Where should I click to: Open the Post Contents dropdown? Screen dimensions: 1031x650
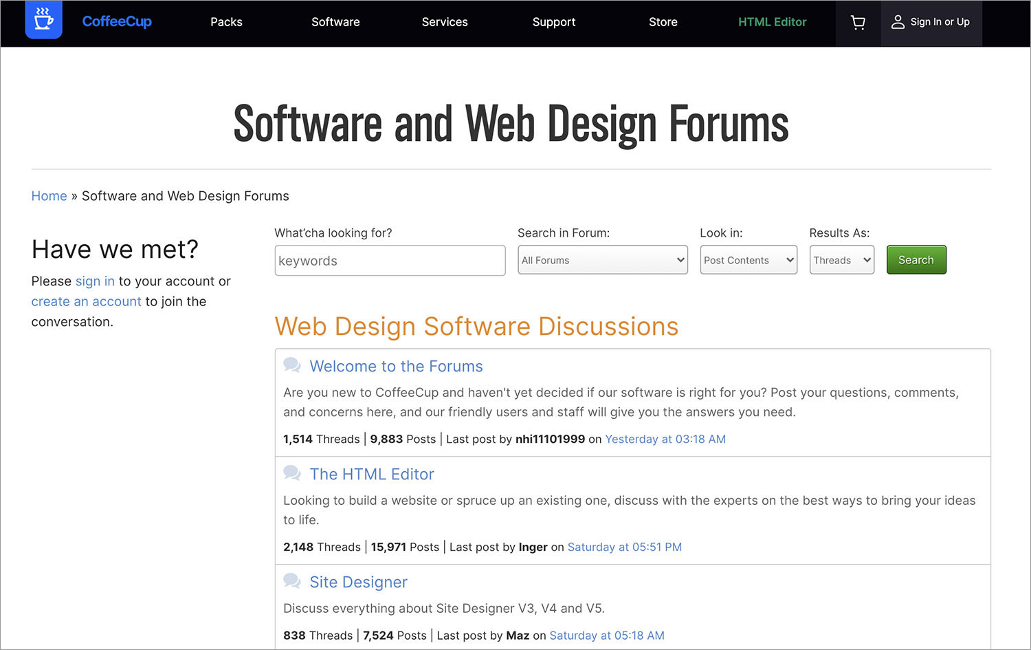coord(748,260)
